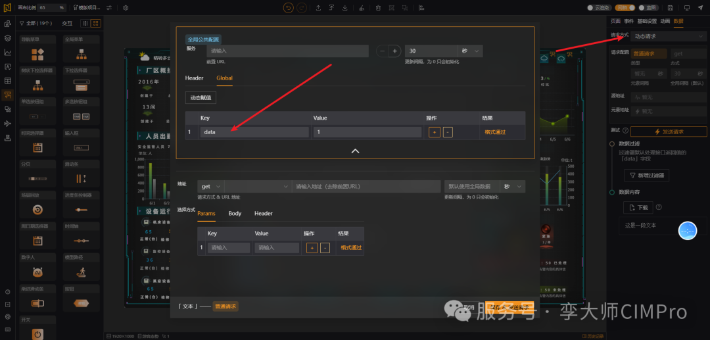This screenshot has height=340, width=710.
Task: Click the save floppy disk icon
Action: [670, 8]
